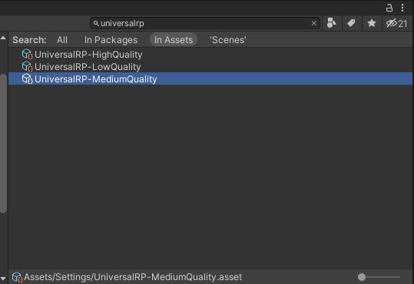Lock the Project window
The height and width of the screenshot is (284, 414).
tap(389, 8)
